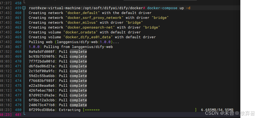
Task: Click highlighted 'complete' on 0a9a5dfd008f row
Action: [78, 52]
